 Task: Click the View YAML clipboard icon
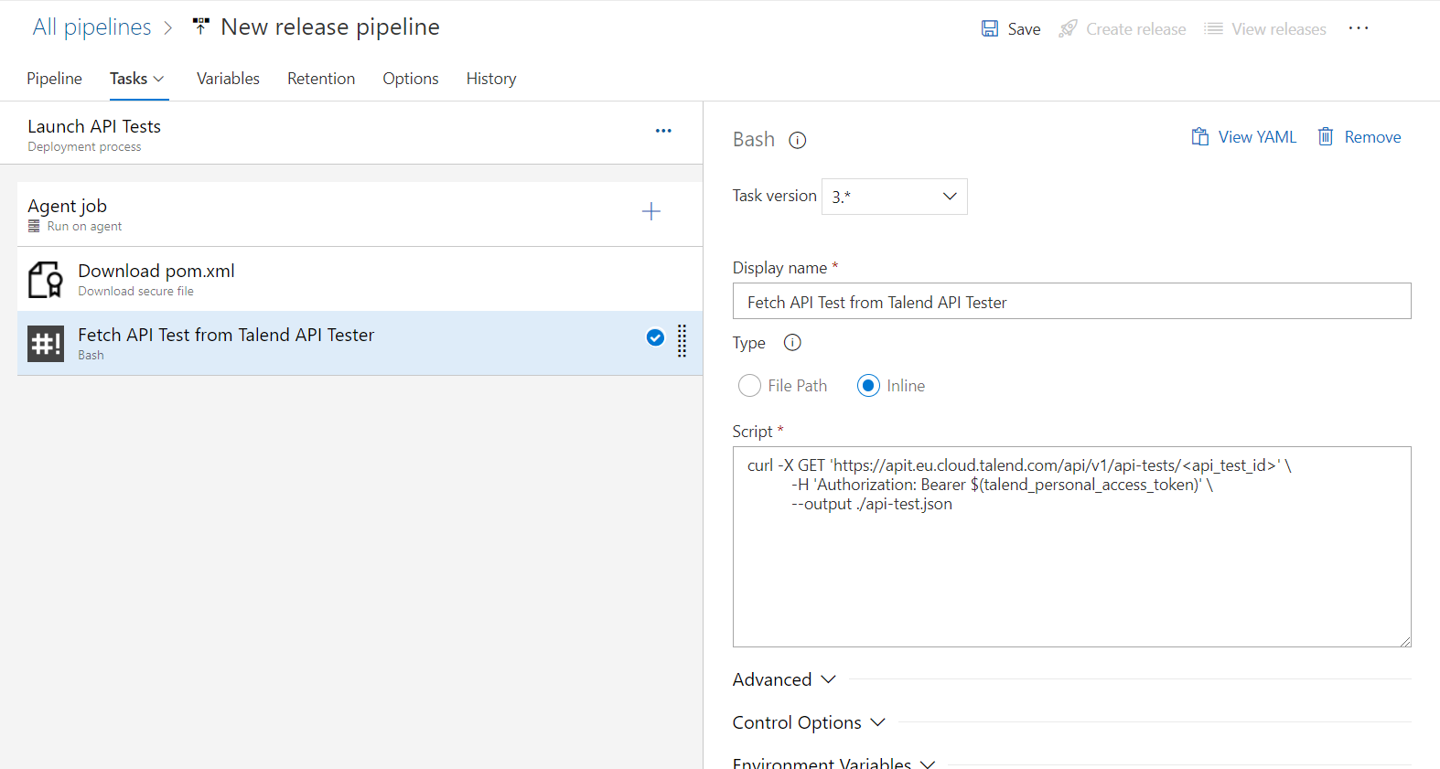pos(1199,137)
